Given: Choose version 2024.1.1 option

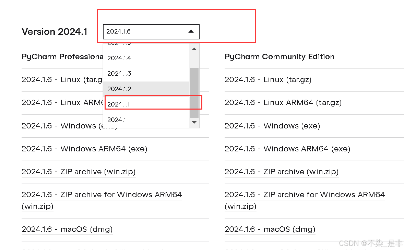Looking at the screenshot, I should tap(146, 104).
